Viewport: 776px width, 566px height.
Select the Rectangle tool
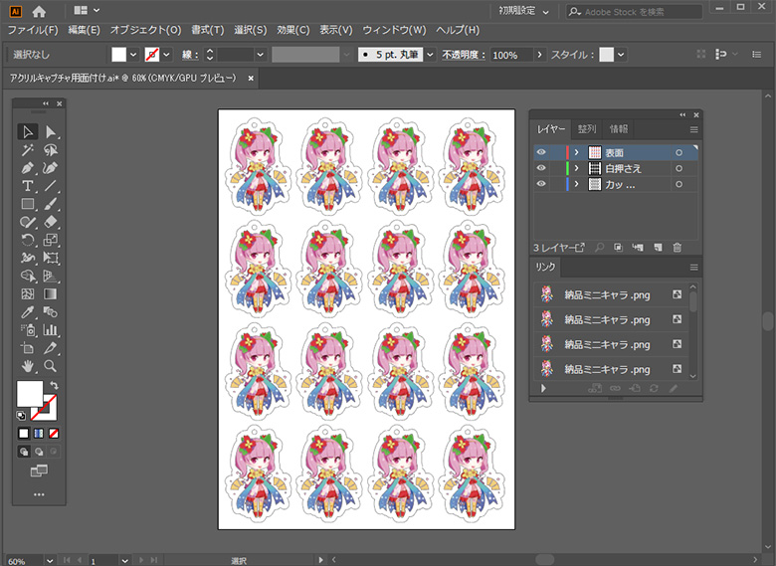point(28,204)
